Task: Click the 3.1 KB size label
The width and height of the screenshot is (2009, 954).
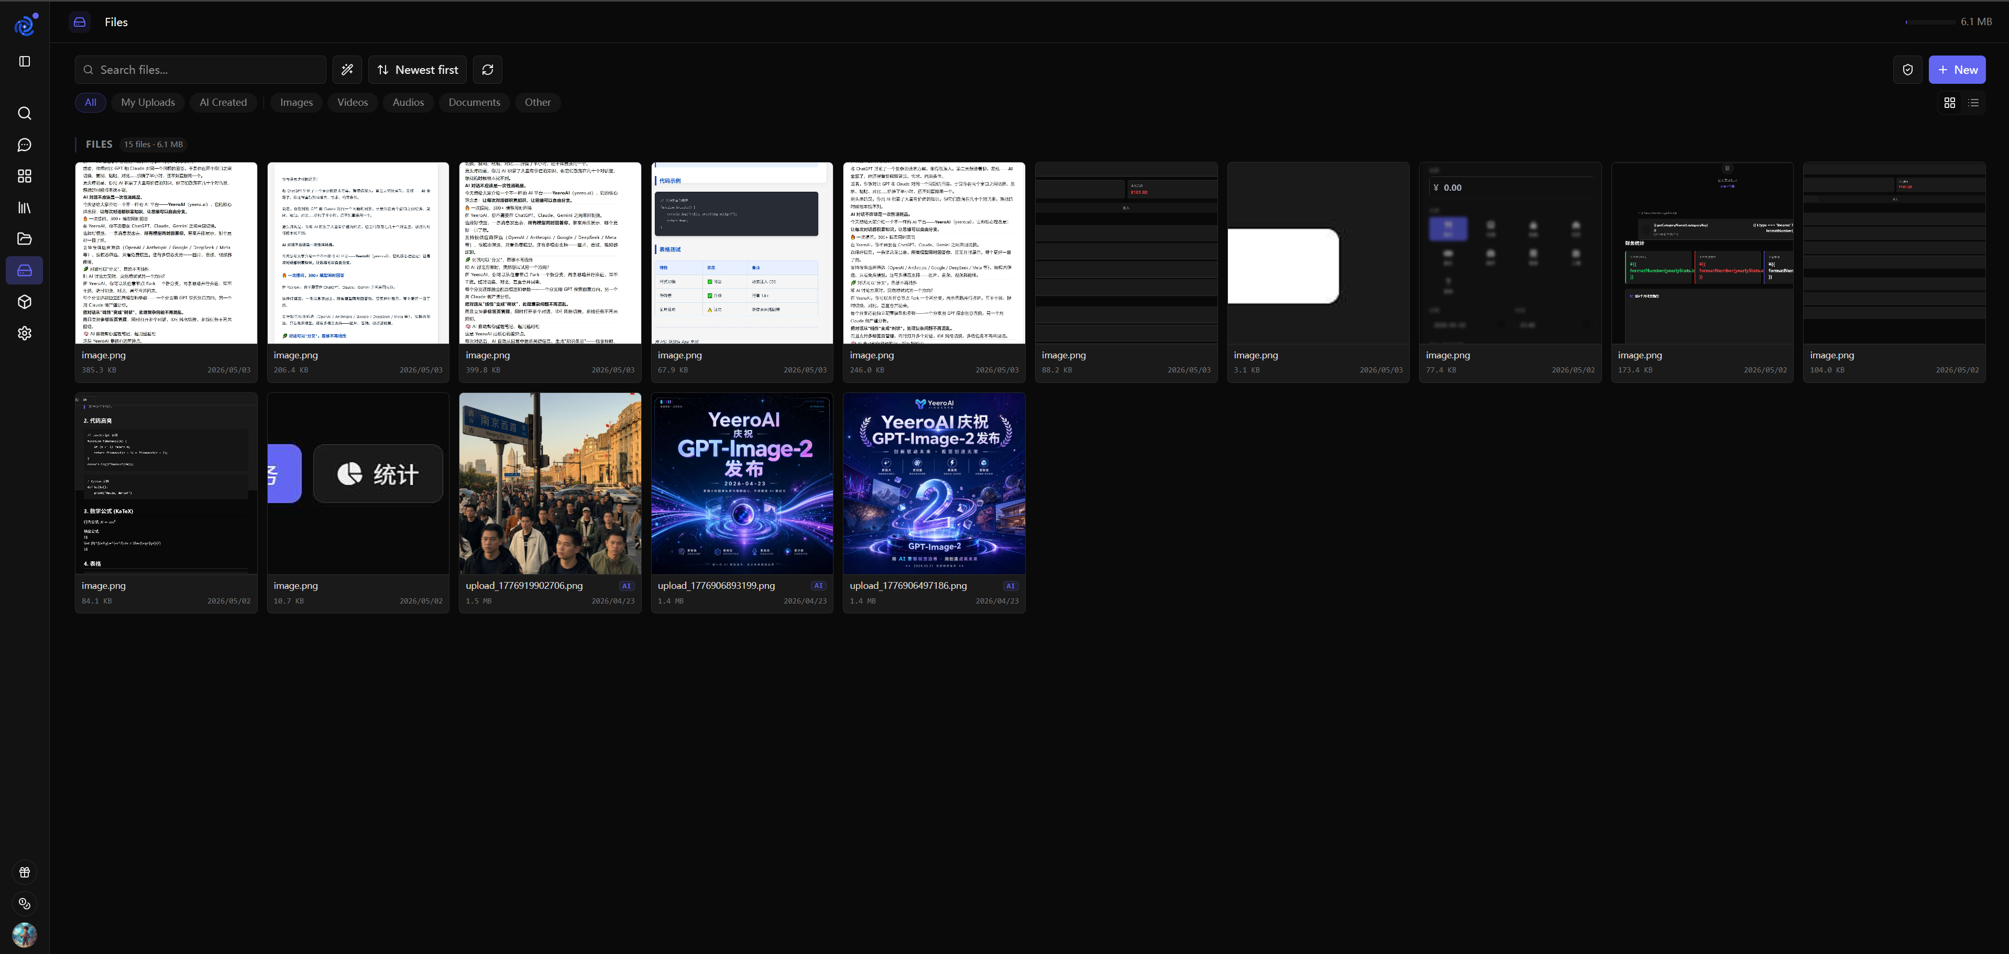Action: point(1246,370)
